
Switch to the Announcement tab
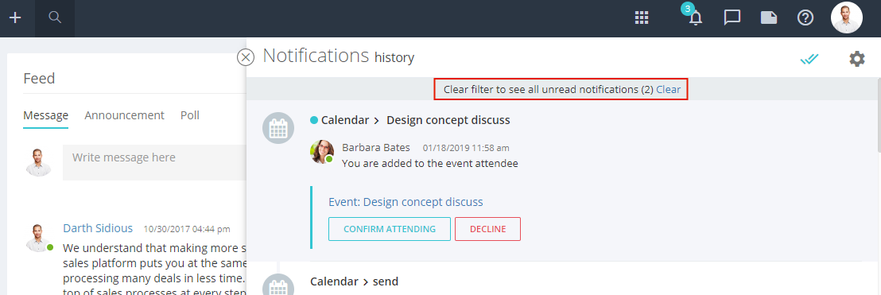[x=124, y=115]
